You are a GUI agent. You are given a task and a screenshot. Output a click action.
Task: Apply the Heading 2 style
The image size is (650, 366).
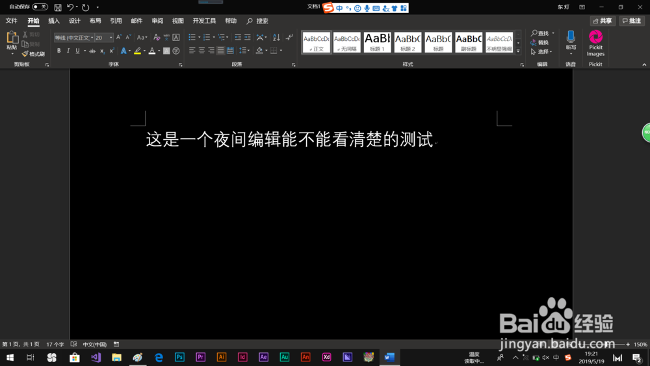click(408, 42)
